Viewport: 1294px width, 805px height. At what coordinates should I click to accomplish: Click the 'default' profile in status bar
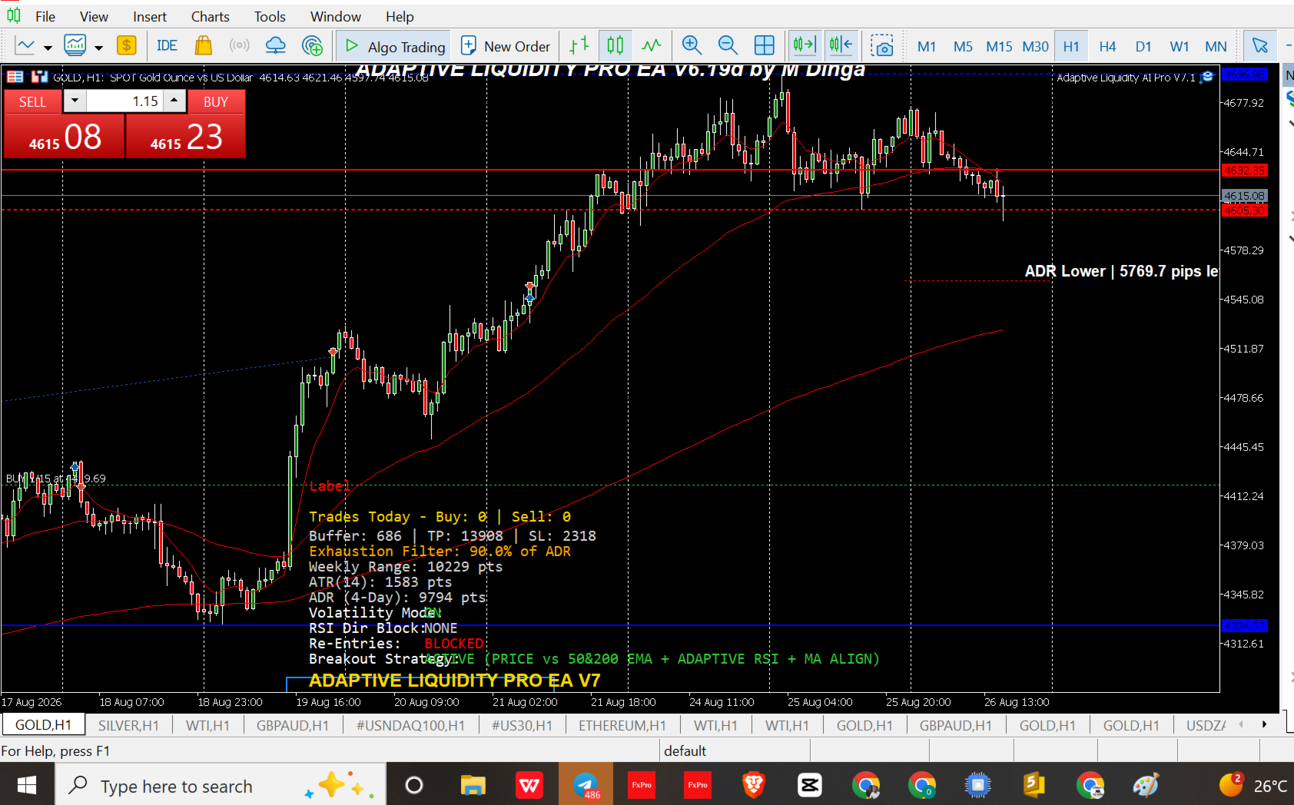click(685, 751)
